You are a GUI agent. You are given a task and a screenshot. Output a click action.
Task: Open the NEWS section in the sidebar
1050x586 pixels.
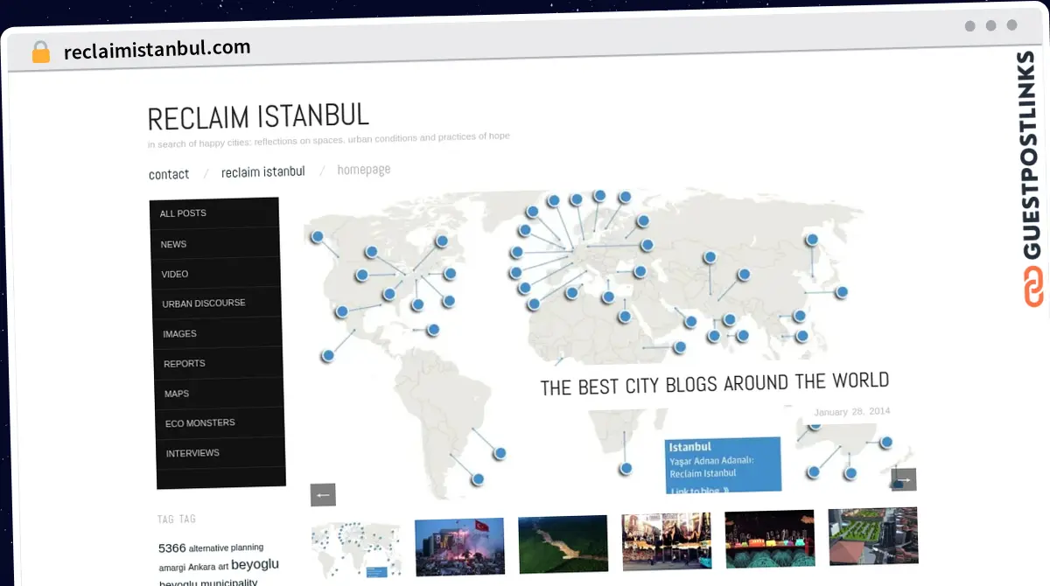tap(172, 243)
